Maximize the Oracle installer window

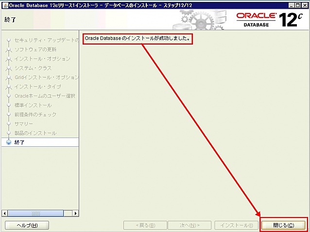298,5
